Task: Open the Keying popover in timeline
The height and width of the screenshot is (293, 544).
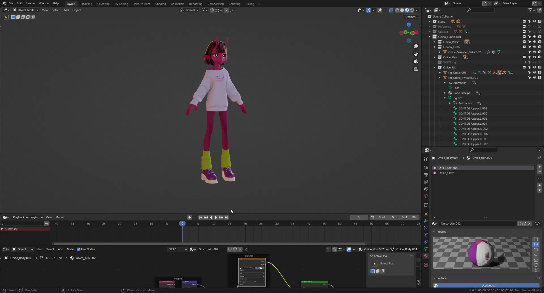Action: click(x=36, y=217)
